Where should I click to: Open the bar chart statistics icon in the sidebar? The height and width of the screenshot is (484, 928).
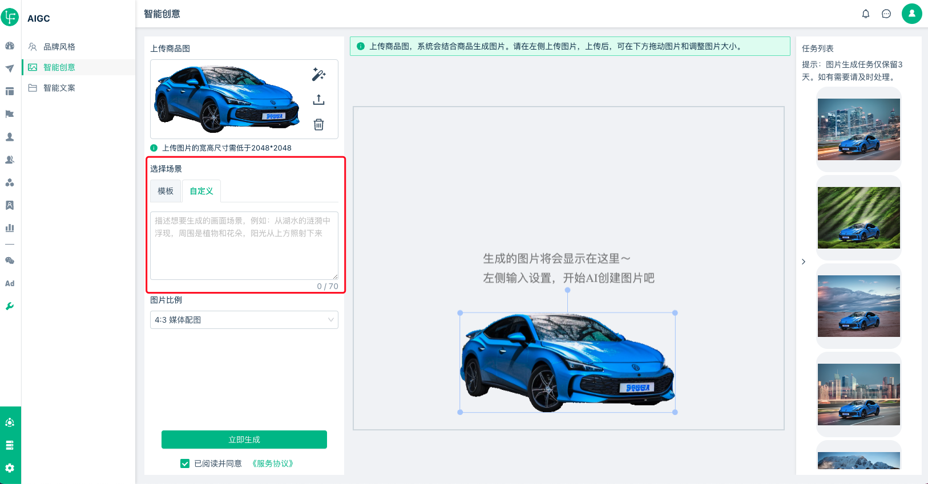click(10, 228)
